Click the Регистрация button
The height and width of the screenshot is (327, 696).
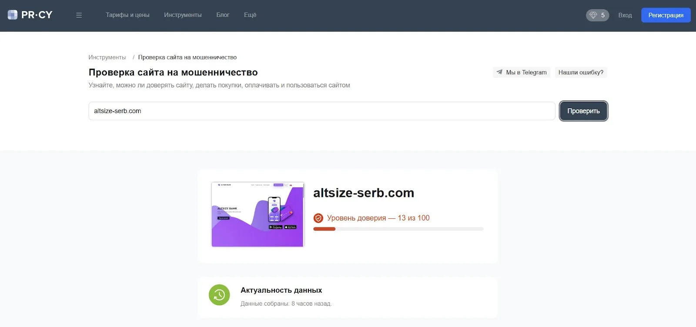pyautogui.click(x=666, y=15)
